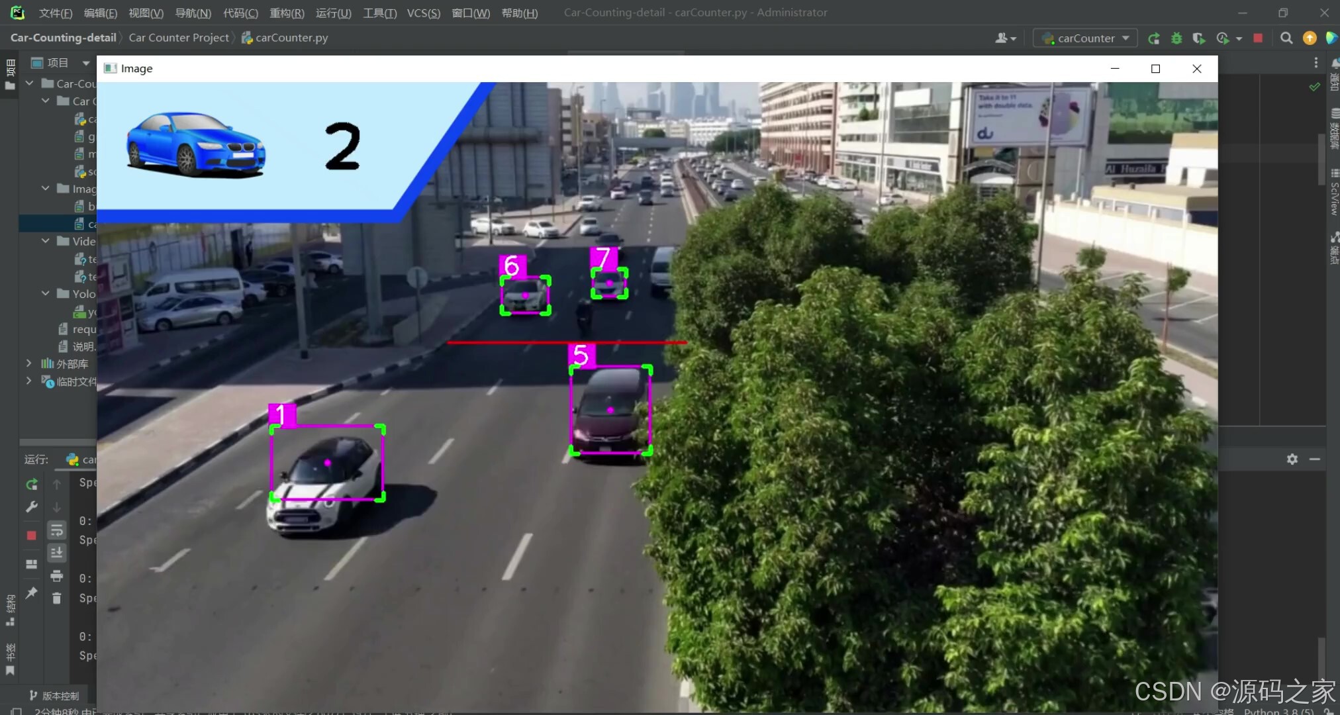Screen dimensions: 1340x715
Task: Hide the Run panel with the minus icon
Action: point(1315,459)
